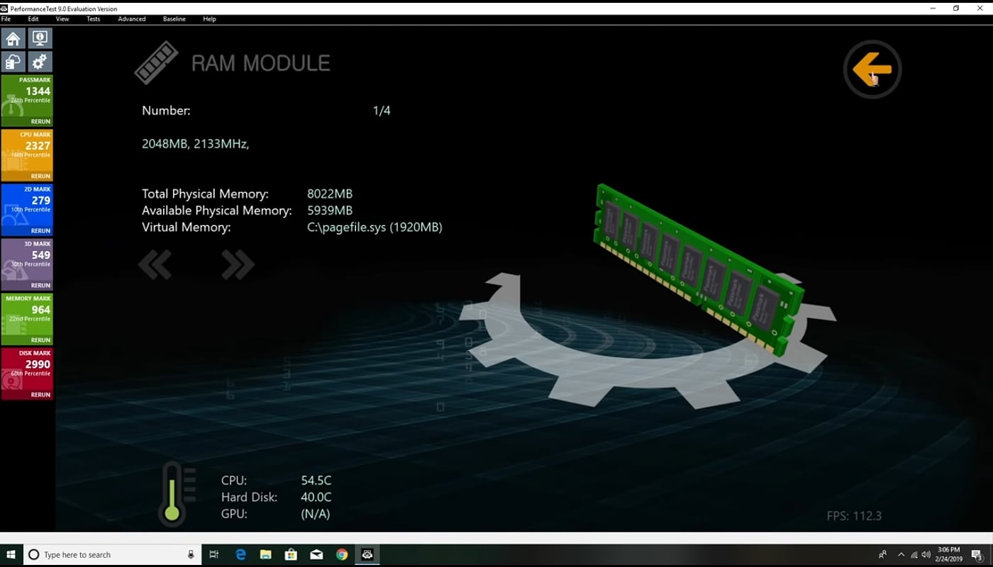Select the Memory Mark score tile
The width and height of the screenshot is (993, 567).
coord(27,319)
